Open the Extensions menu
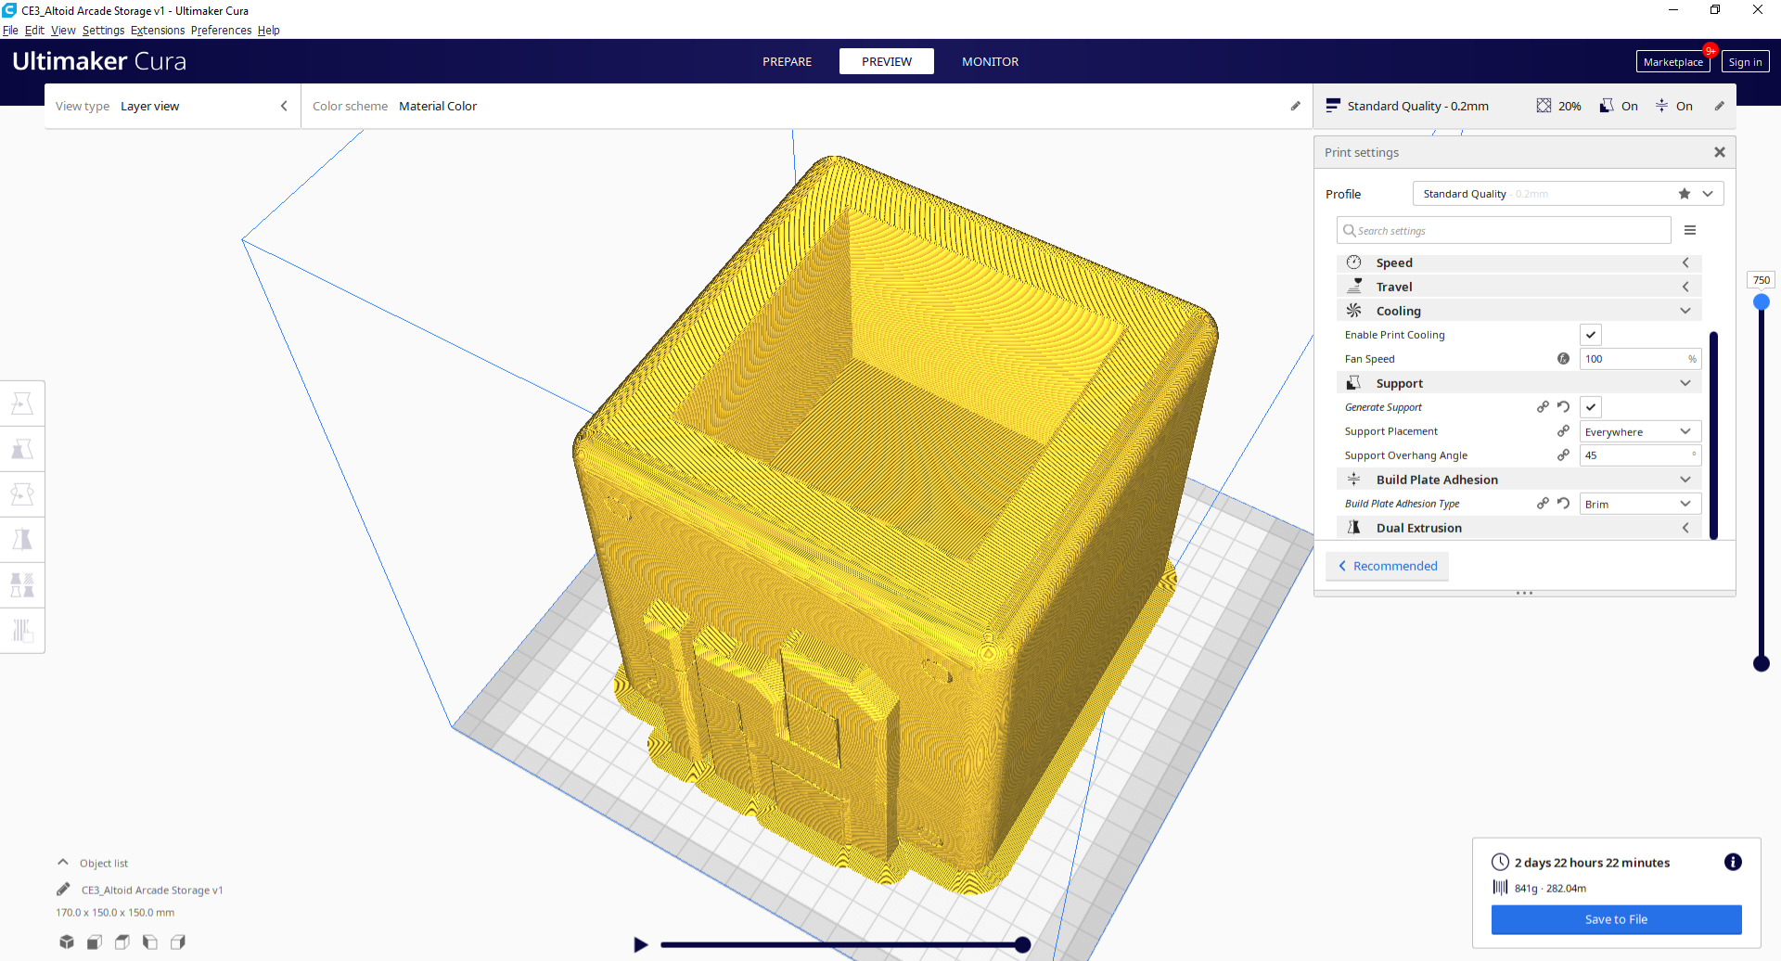The height and width of the screenshot is (961, 1781). pyautogui.click(x=158, y=30)
